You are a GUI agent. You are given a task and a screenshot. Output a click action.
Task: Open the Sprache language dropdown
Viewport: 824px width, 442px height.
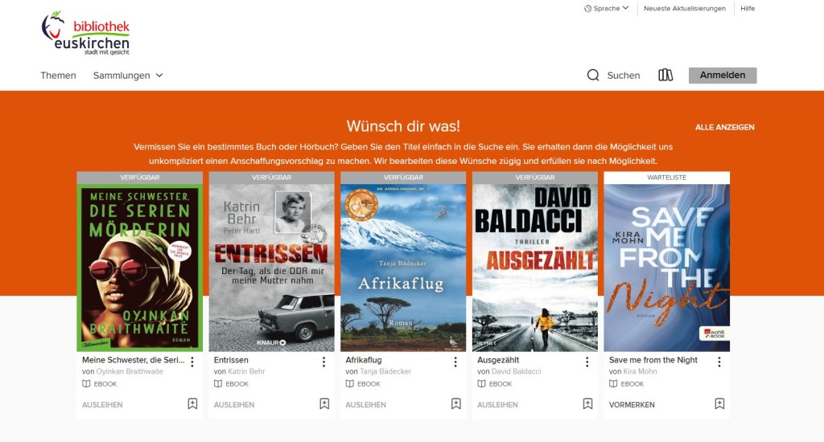[607, 9]
